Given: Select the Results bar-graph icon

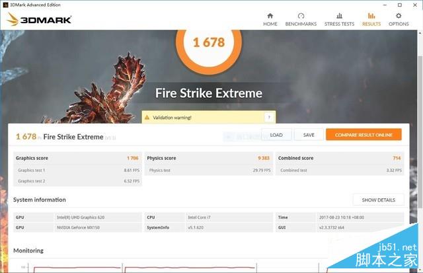Looking at the screenshot, I should pos(371,16).
